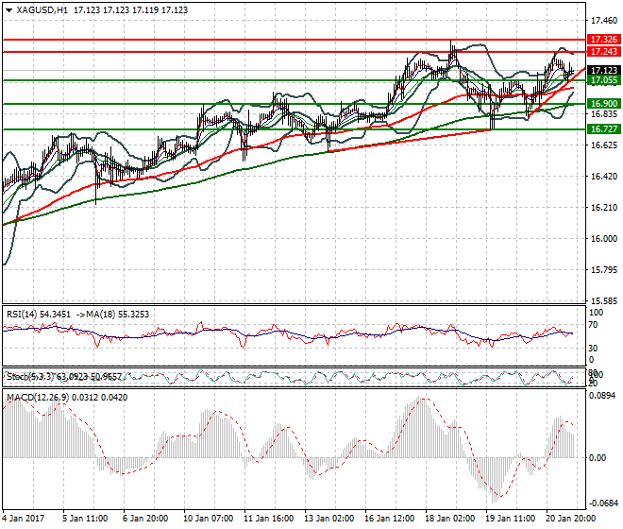Click the current price label 17.123

(603, 71)
